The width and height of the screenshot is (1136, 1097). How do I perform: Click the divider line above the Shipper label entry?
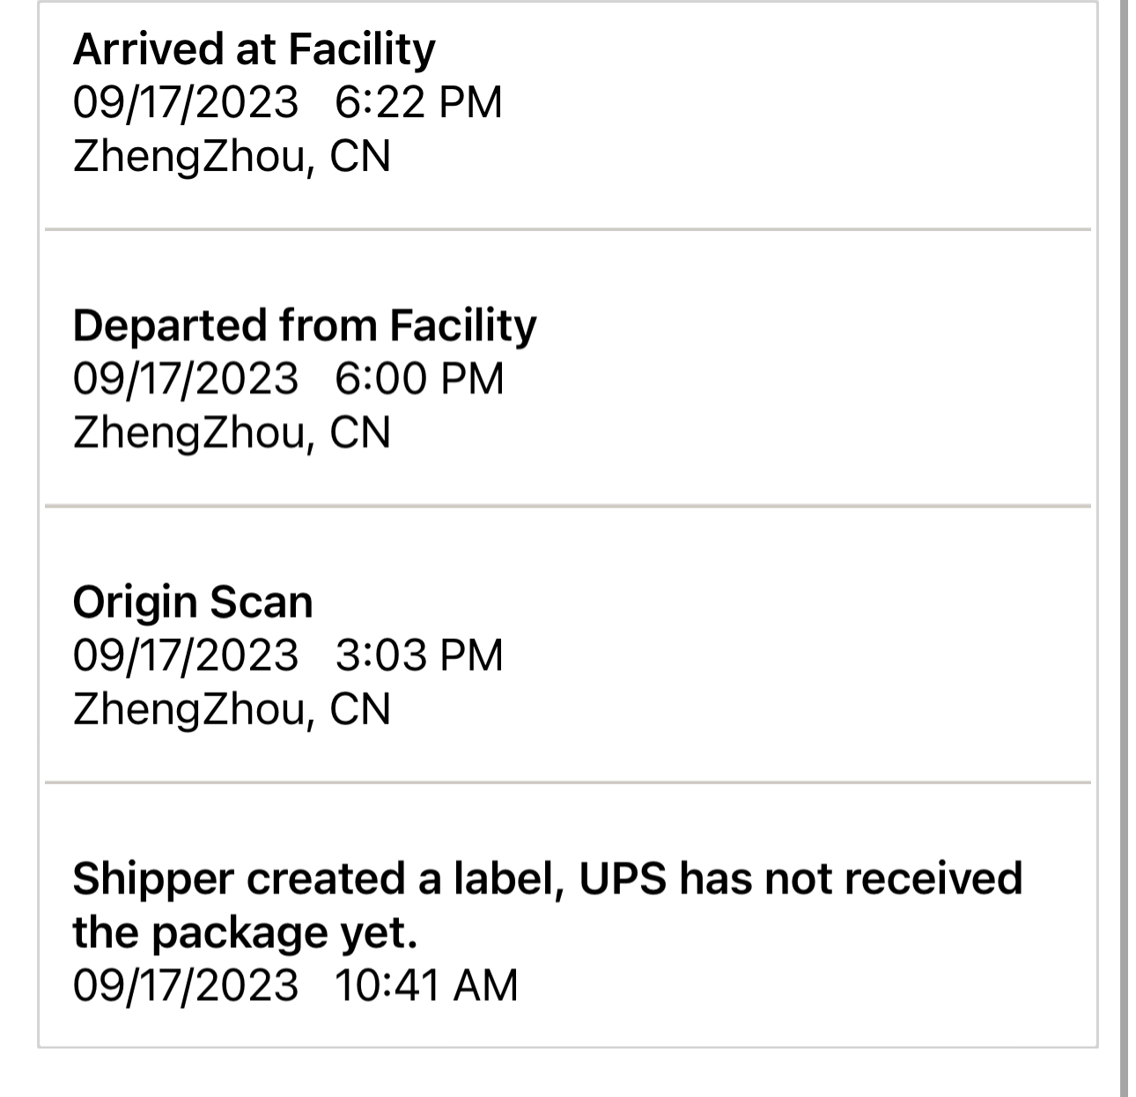(x=568, y=782)
